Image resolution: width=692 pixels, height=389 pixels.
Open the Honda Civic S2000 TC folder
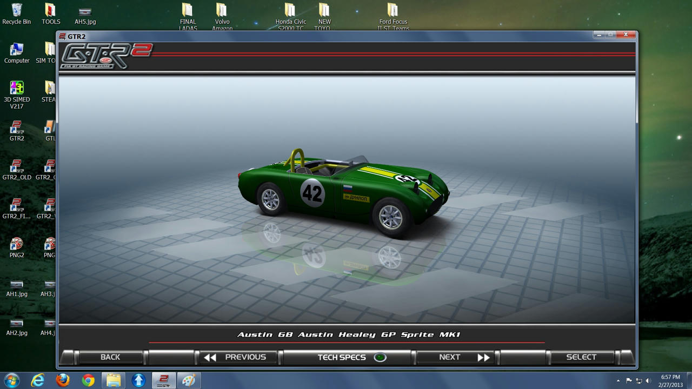point(290,16)
